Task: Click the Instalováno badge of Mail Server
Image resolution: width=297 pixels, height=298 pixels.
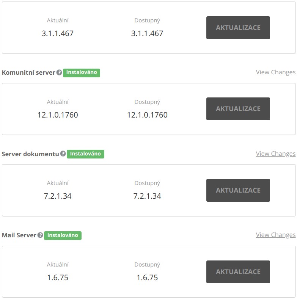Action: pos(63,235)
